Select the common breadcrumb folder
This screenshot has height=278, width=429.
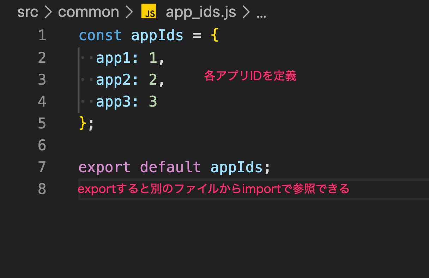(x=89, y=12)
